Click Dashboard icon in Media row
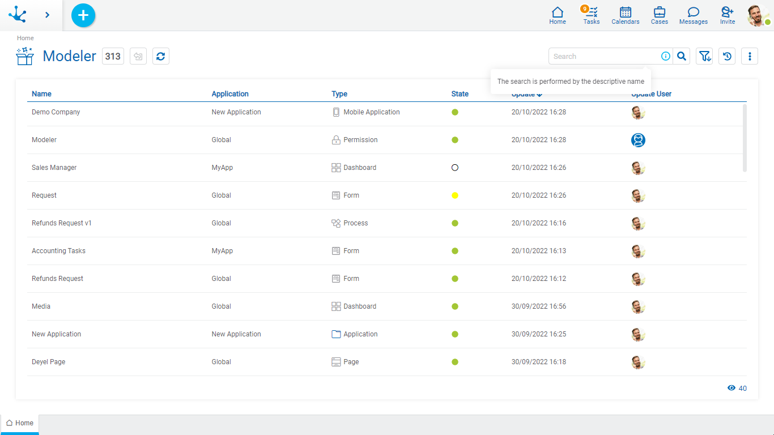This screenshot has width=774, height=435. click(336, 306)
